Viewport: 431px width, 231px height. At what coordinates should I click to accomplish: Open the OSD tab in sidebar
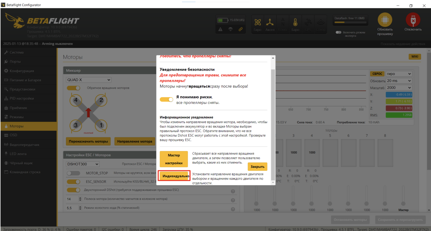click(x=13, y=135)
